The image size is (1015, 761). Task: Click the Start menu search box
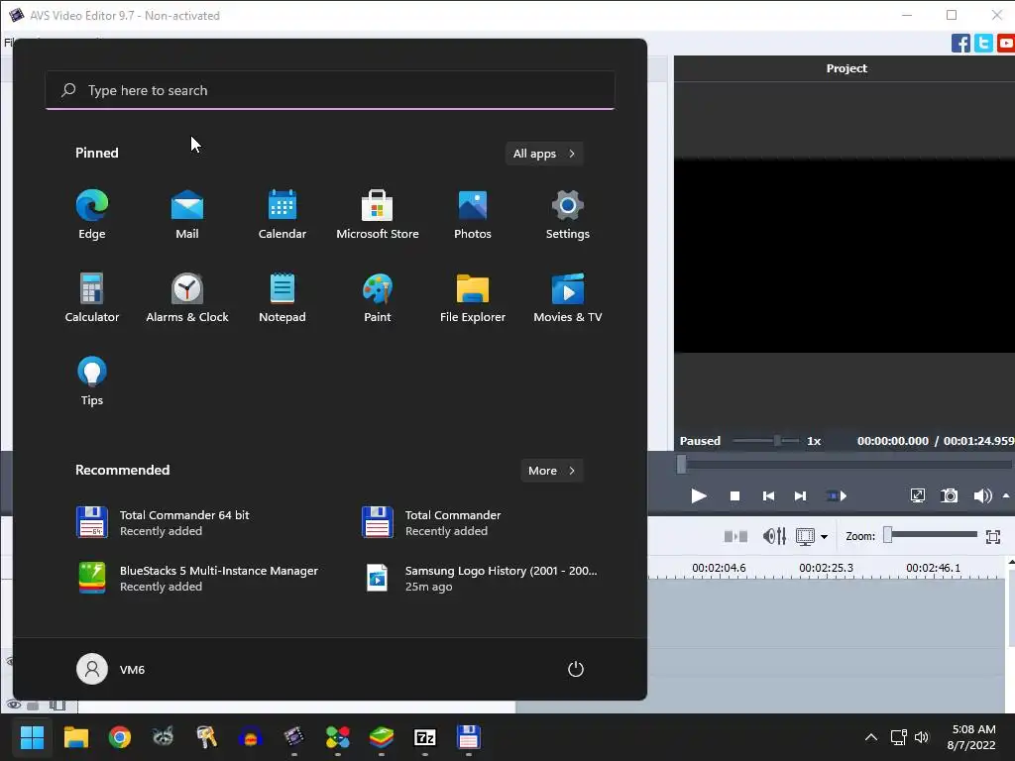[330, 90]
